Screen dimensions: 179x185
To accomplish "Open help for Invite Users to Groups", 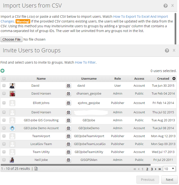I will [167, 51].
